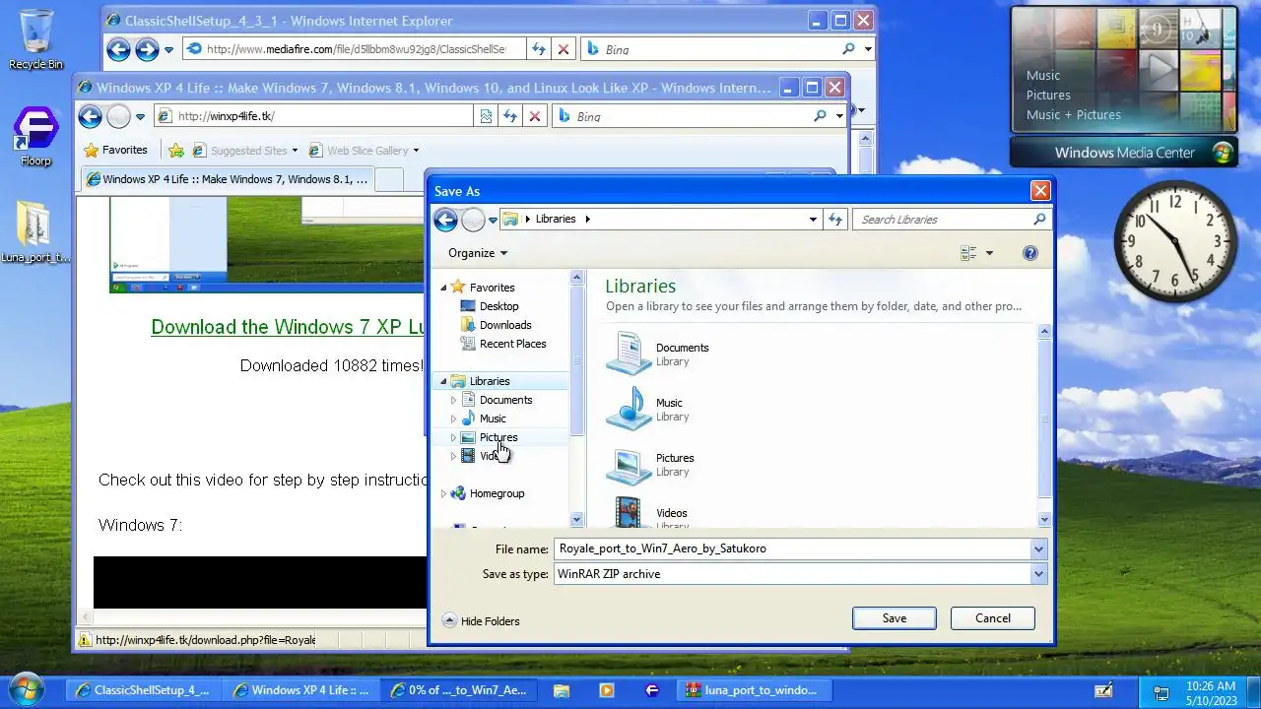This screenshot has width=1261, height=709.
Task: Collapse the Favorites tree group
Action: click(443, 288)
